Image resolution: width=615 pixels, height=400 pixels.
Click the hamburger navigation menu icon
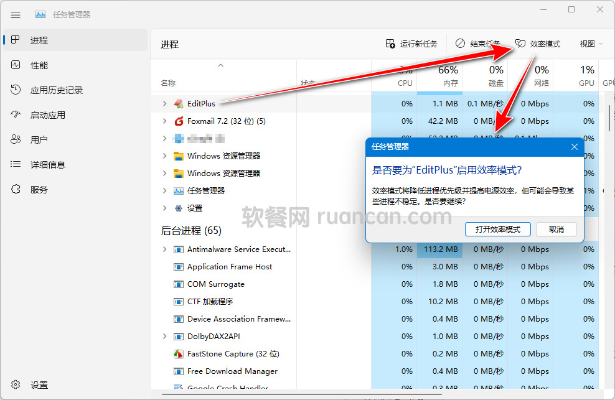(16, 14)
